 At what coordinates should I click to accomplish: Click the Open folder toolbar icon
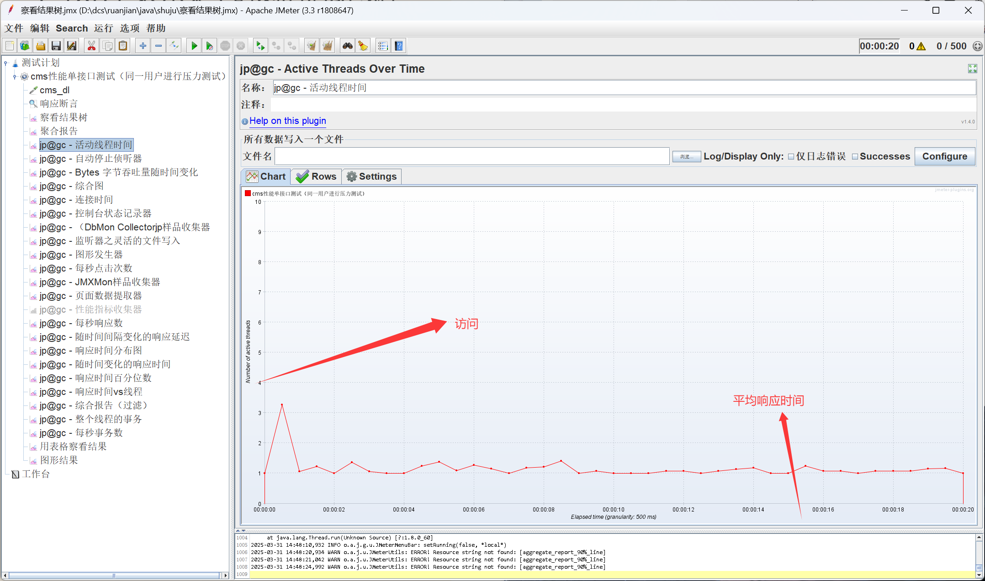pos(41,46)
